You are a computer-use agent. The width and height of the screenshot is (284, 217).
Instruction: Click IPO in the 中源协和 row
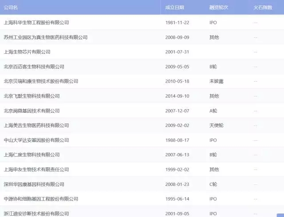pyautogui.click(x=213, y=199)
